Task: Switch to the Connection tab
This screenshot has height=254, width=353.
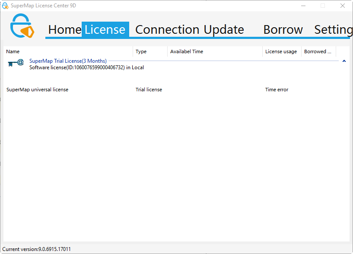Action: click(x=167, y=29)
